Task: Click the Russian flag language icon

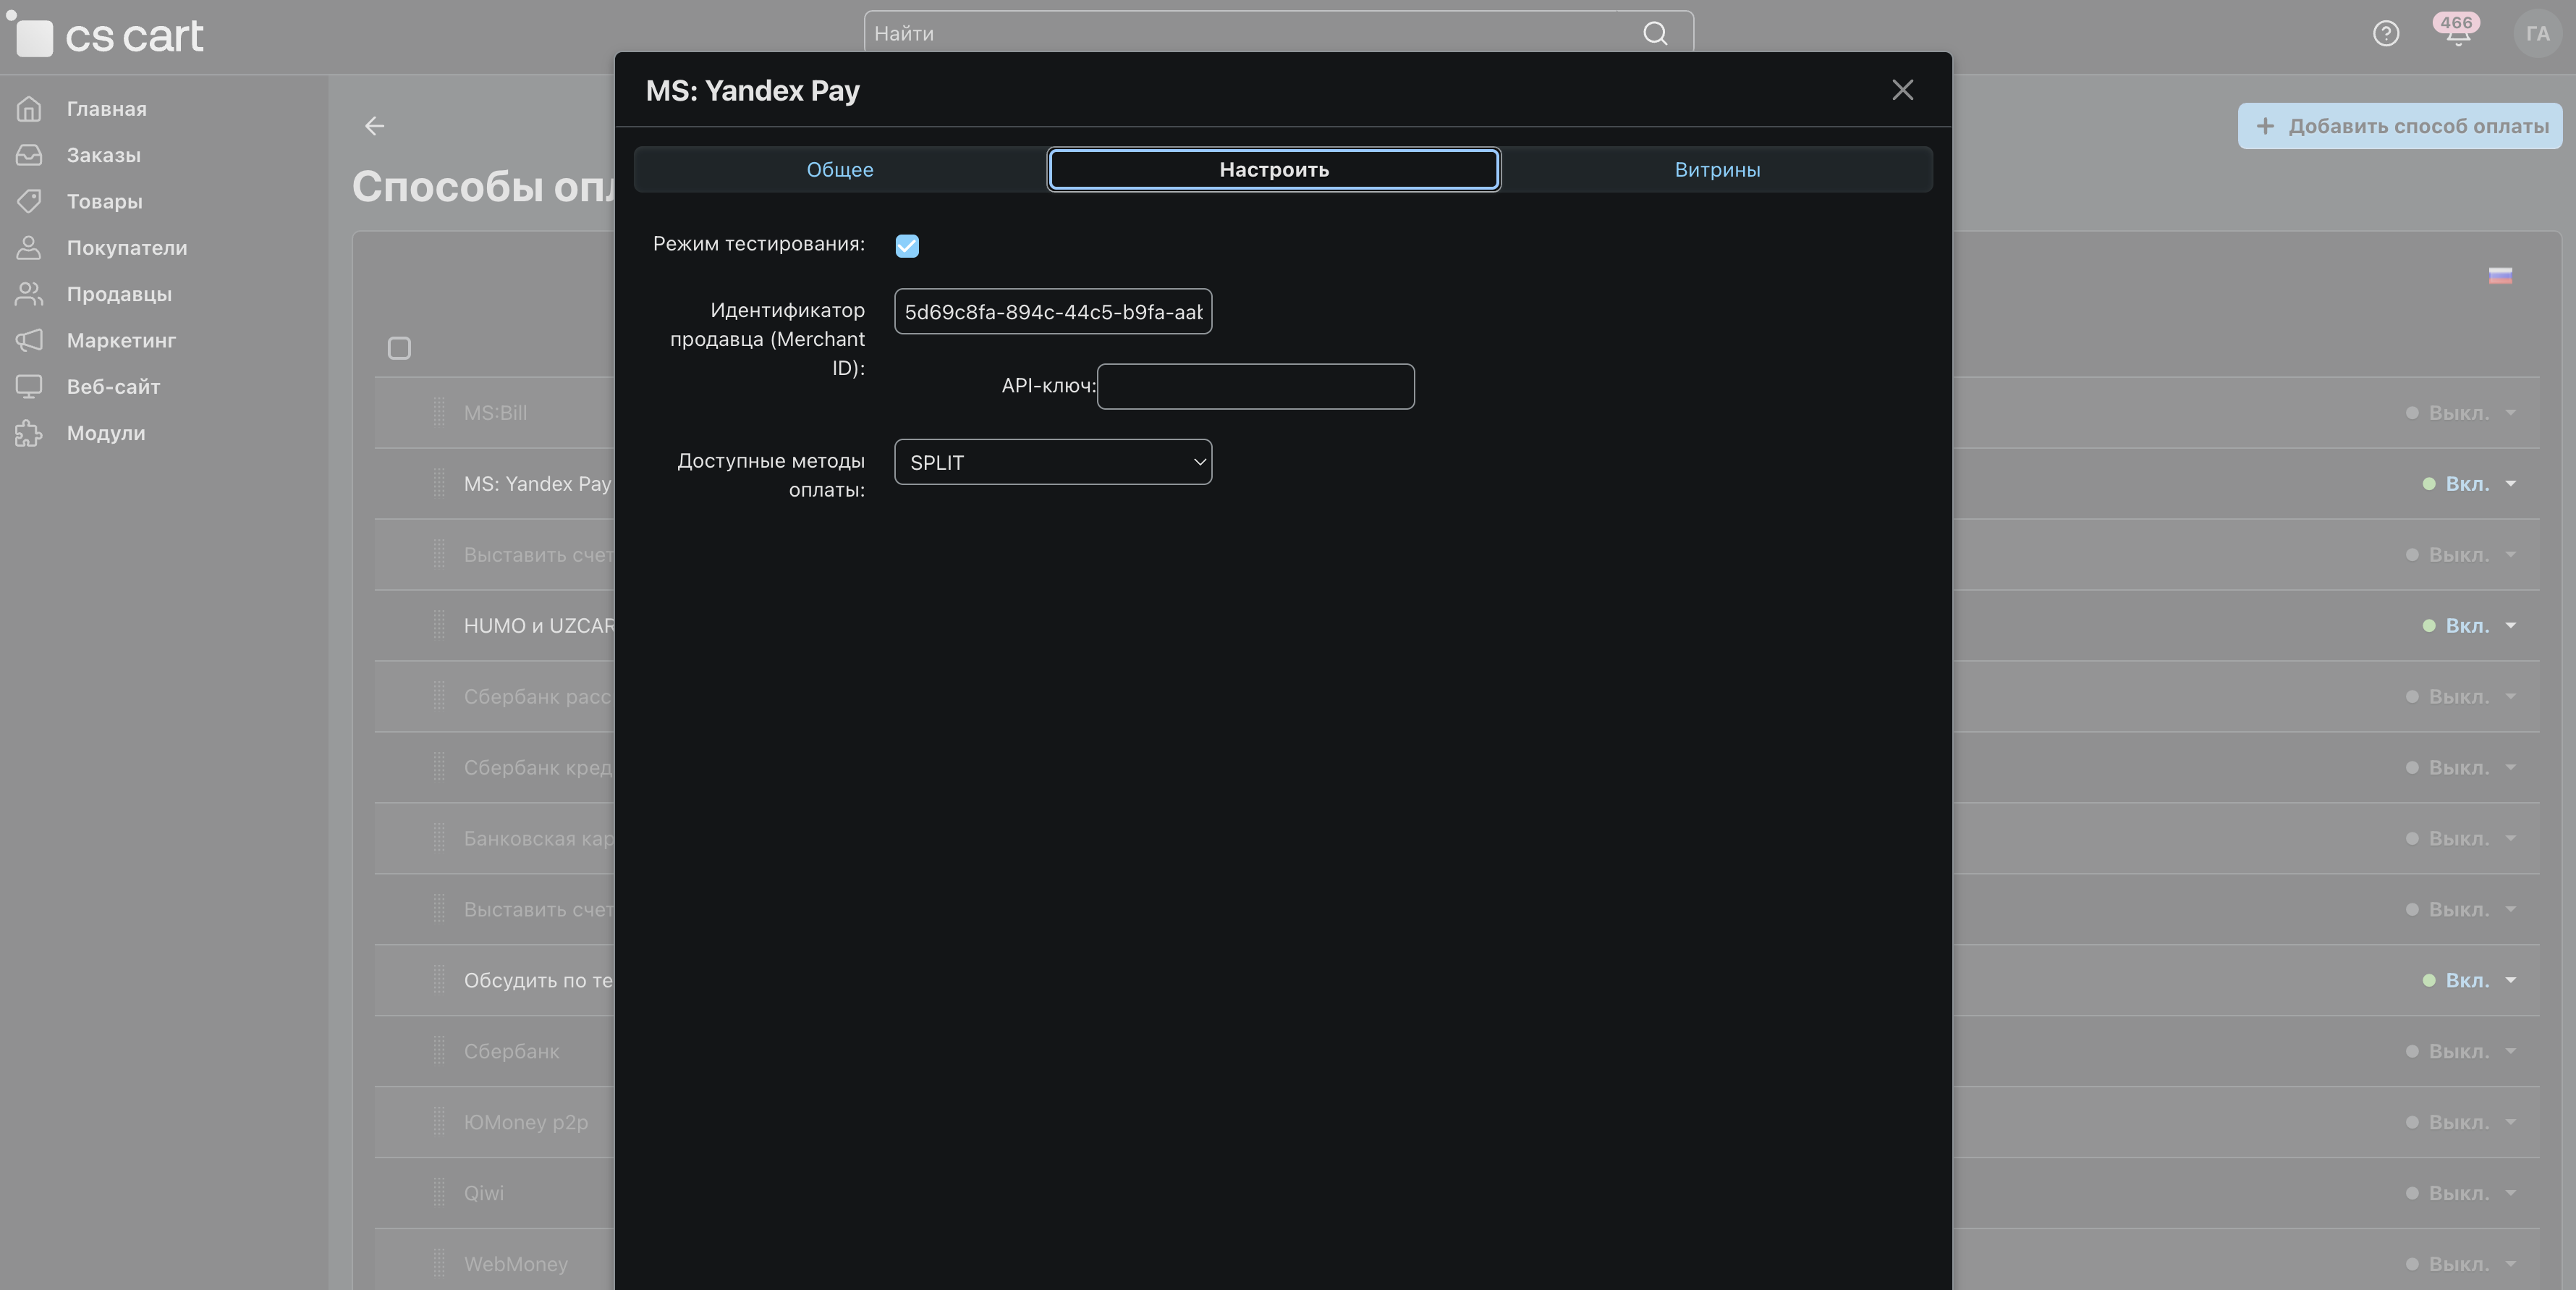Action: point(2500,277)
